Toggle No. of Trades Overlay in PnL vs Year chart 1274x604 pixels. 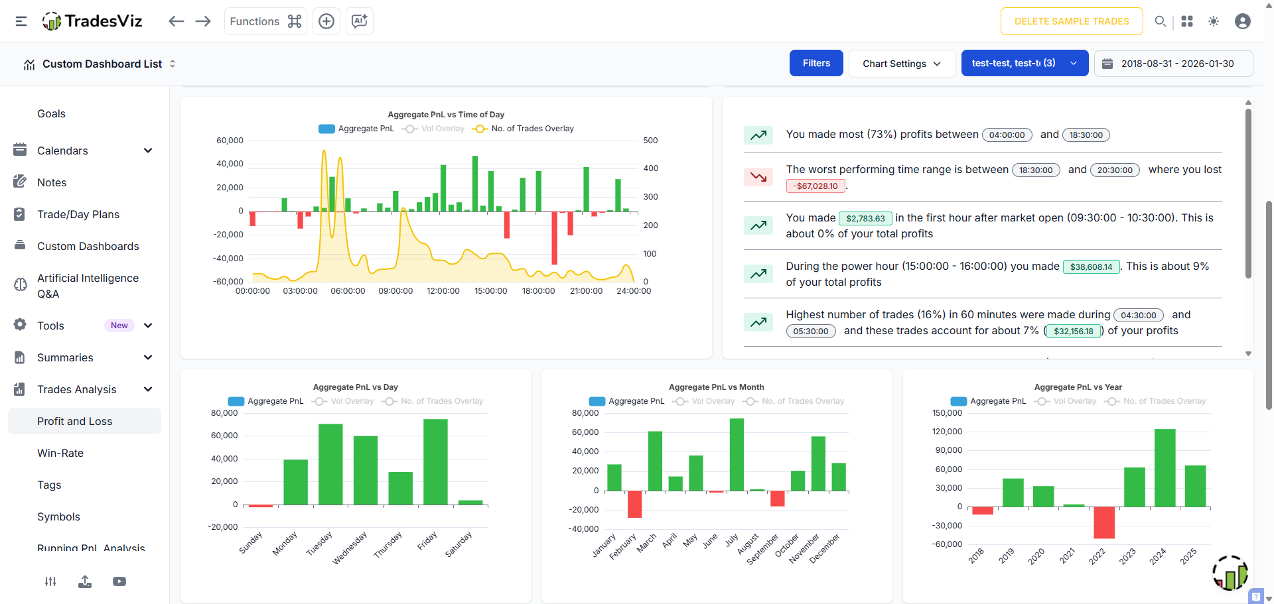tap(1155, 401)
